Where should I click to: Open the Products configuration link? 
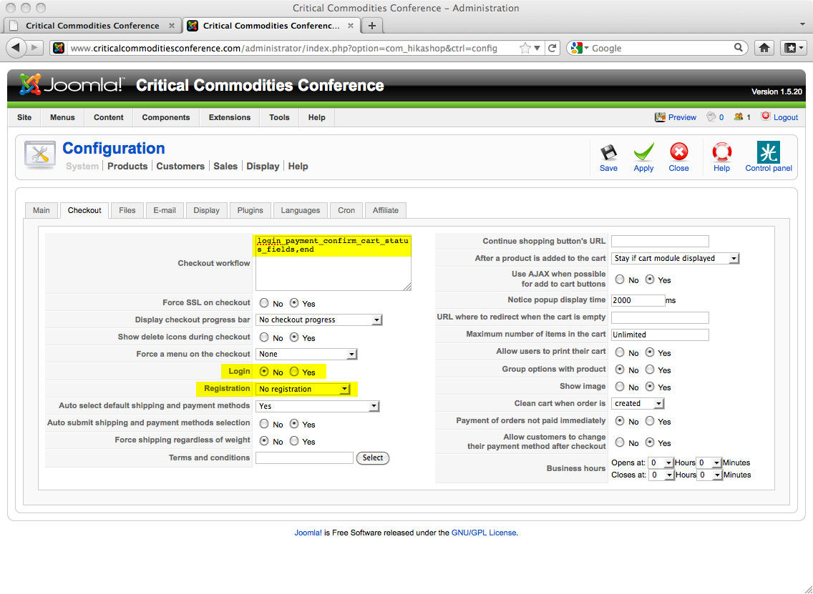pos(127,167)
